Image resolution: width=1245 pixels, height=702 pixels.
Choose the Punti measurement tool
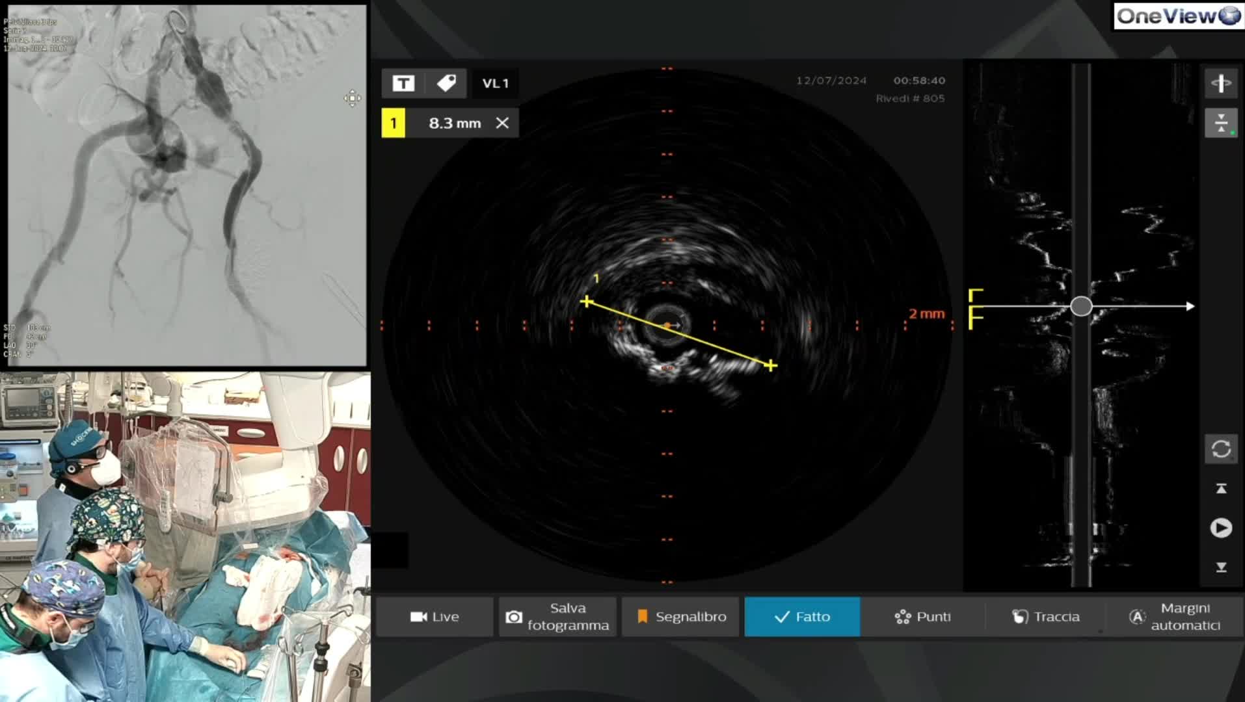click(922, 616)
